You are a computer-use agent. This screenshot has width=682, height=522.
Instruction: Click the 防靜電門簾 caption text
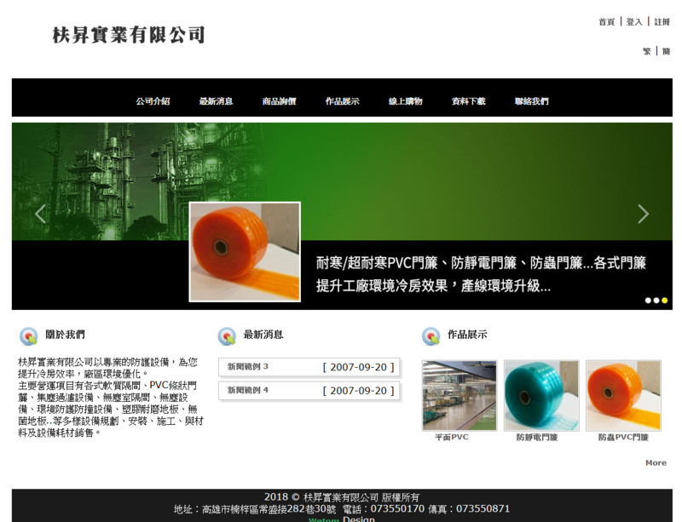537,437
